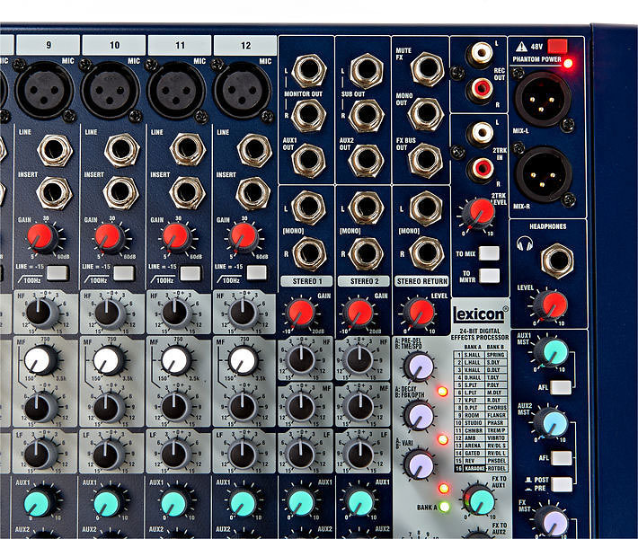The image size is (638, 539).
Task: Click the channel 12 number label strip
Action: pos(245,45)
